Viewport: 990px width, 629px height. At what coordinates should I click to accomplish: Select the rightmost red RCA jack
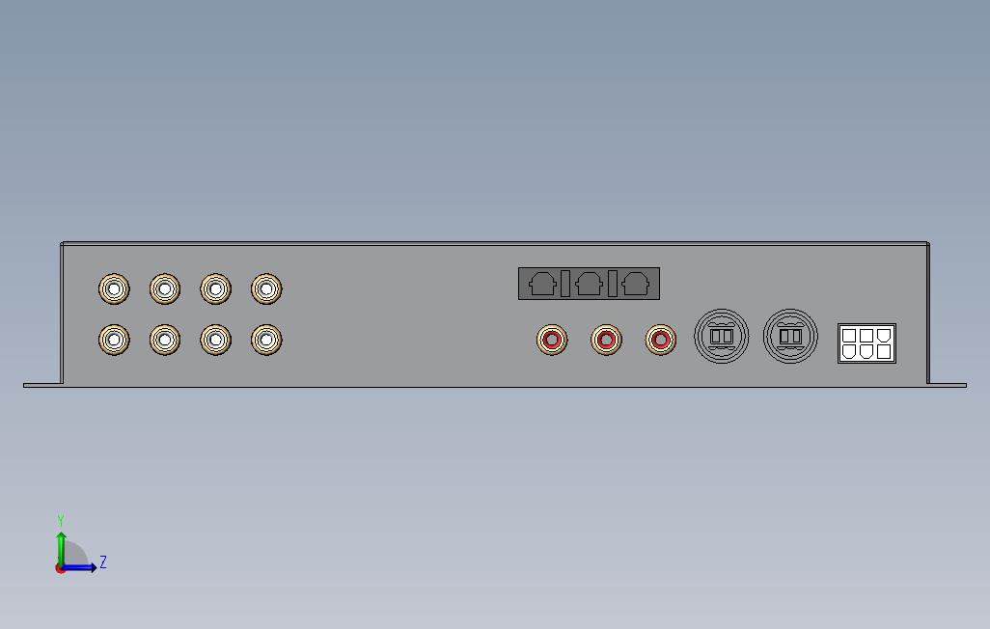[660, 340]
